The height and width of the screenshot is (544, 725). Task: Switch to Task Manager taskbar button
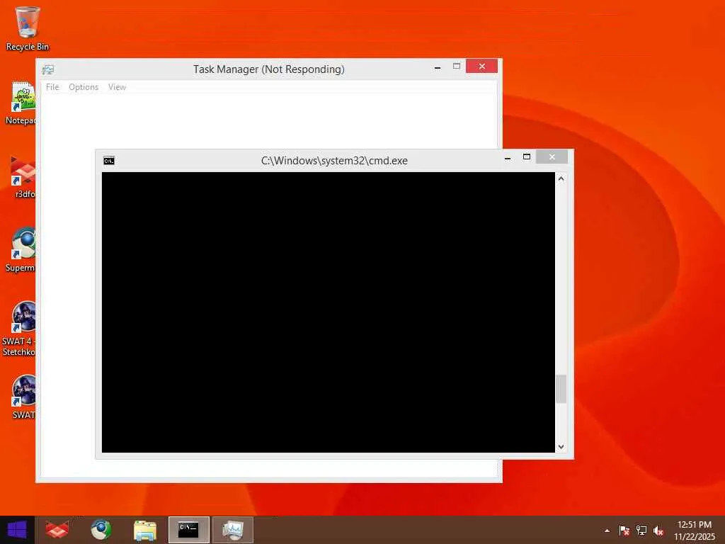pyautogui.click(x=232, y=530)
